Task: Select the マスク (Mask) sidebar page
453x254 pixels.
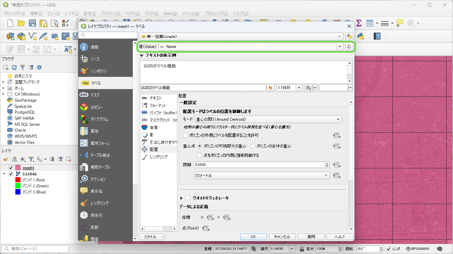Action: pos(95,95)
